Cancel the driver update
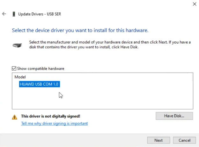The height and width of the screenshot is (147, 199). (184, 140)
